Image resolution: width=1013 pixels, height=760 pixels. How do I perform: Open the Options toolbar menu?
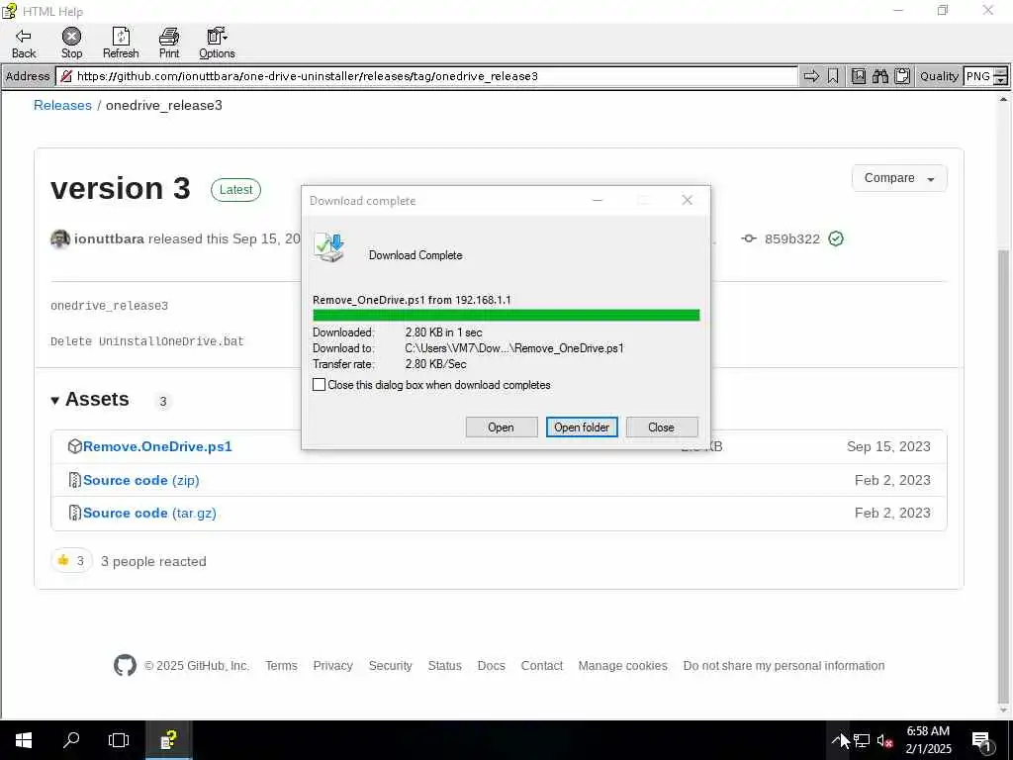pos(217,44)
